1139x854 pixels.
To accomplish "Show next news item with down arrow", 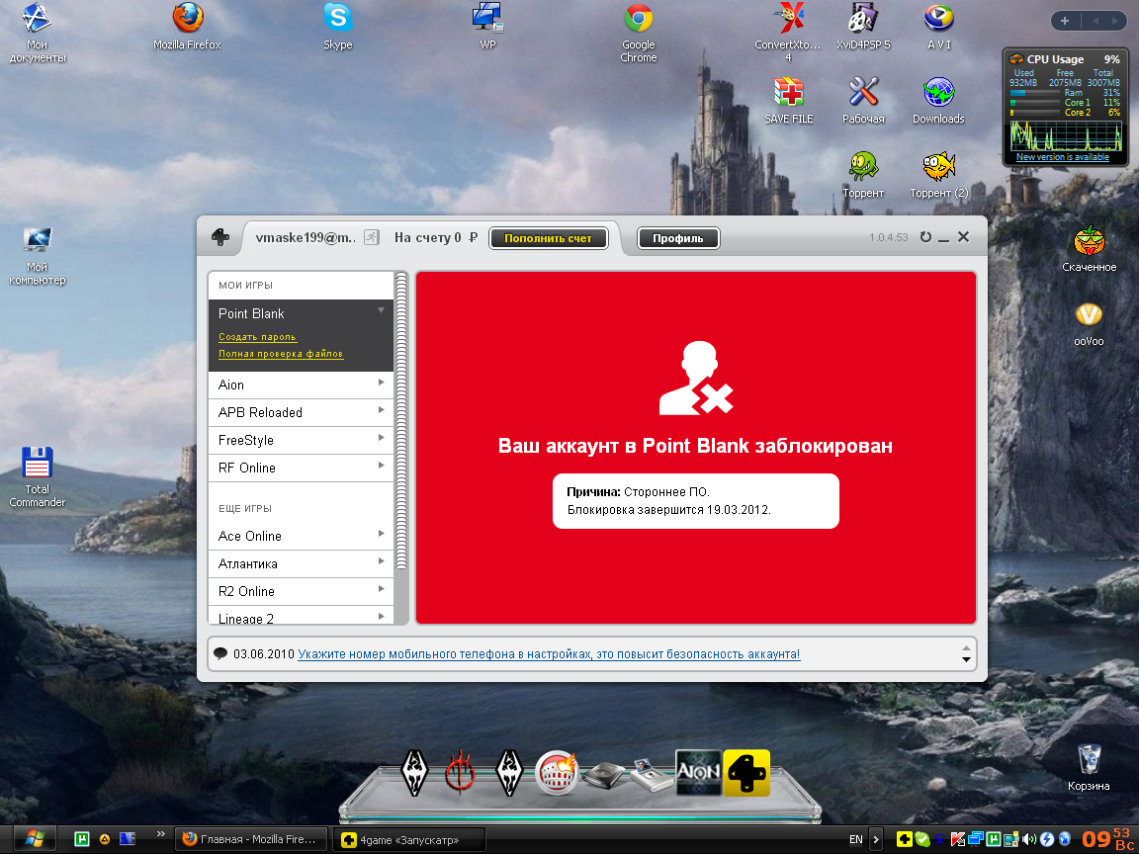I will pyautogui.click(x=966, y=659).
